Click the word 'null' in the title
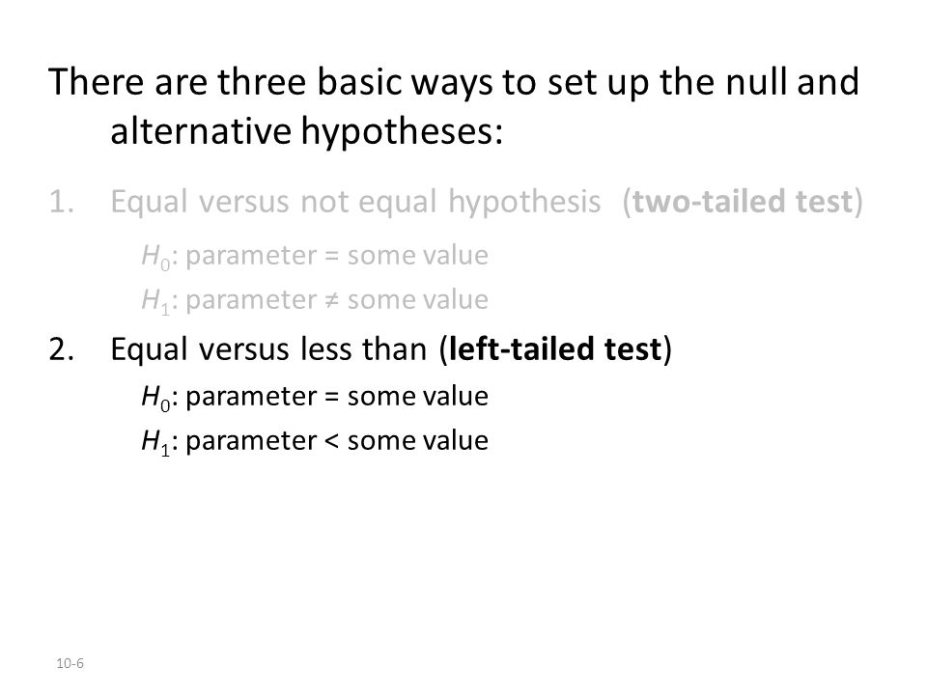 [756, 81]
